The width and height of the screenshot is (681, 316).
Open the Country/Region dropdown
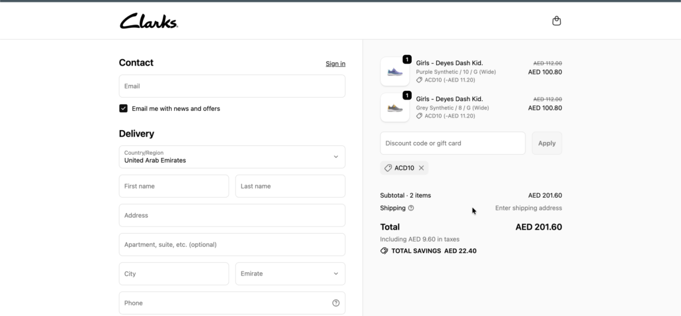(232, 157)
